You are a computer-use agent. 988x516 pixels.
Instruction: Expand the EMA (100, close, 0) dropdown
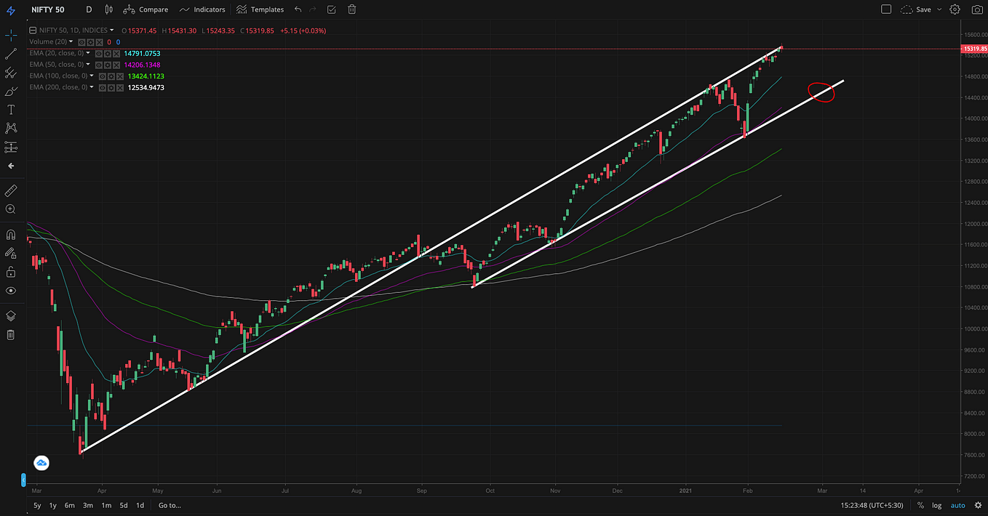click(92, 76)
